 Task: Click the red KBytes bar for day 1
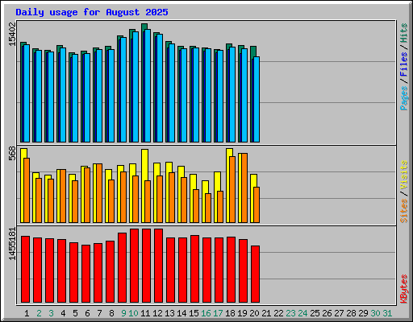click(25, 270)
